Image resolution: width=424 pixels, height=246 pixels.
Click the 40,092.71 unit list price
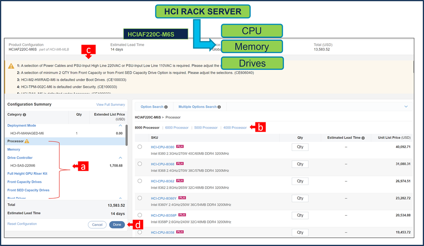point(403,147)
